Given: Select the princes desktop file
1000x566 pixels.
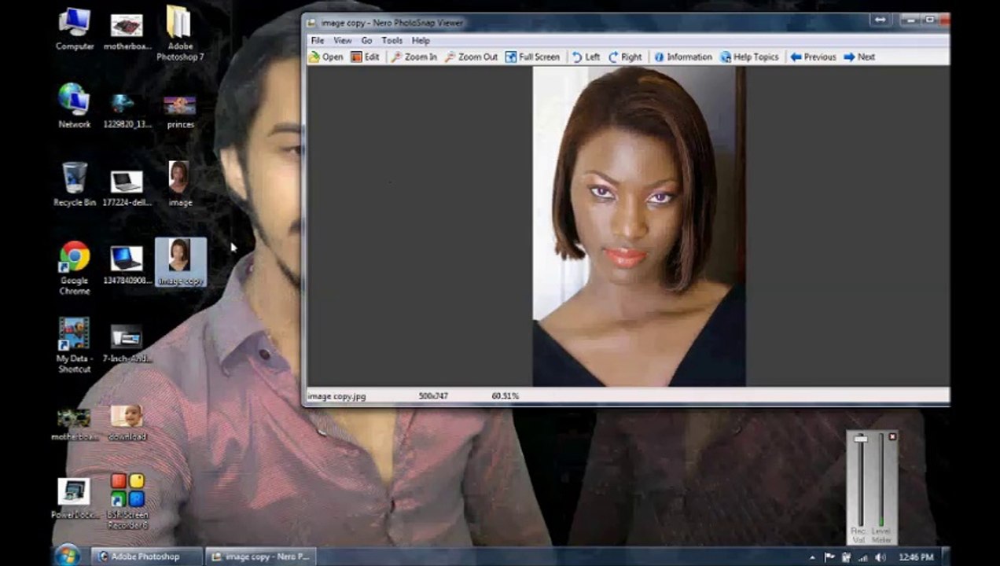Looking at the screenshot, I should coord(180,111).
